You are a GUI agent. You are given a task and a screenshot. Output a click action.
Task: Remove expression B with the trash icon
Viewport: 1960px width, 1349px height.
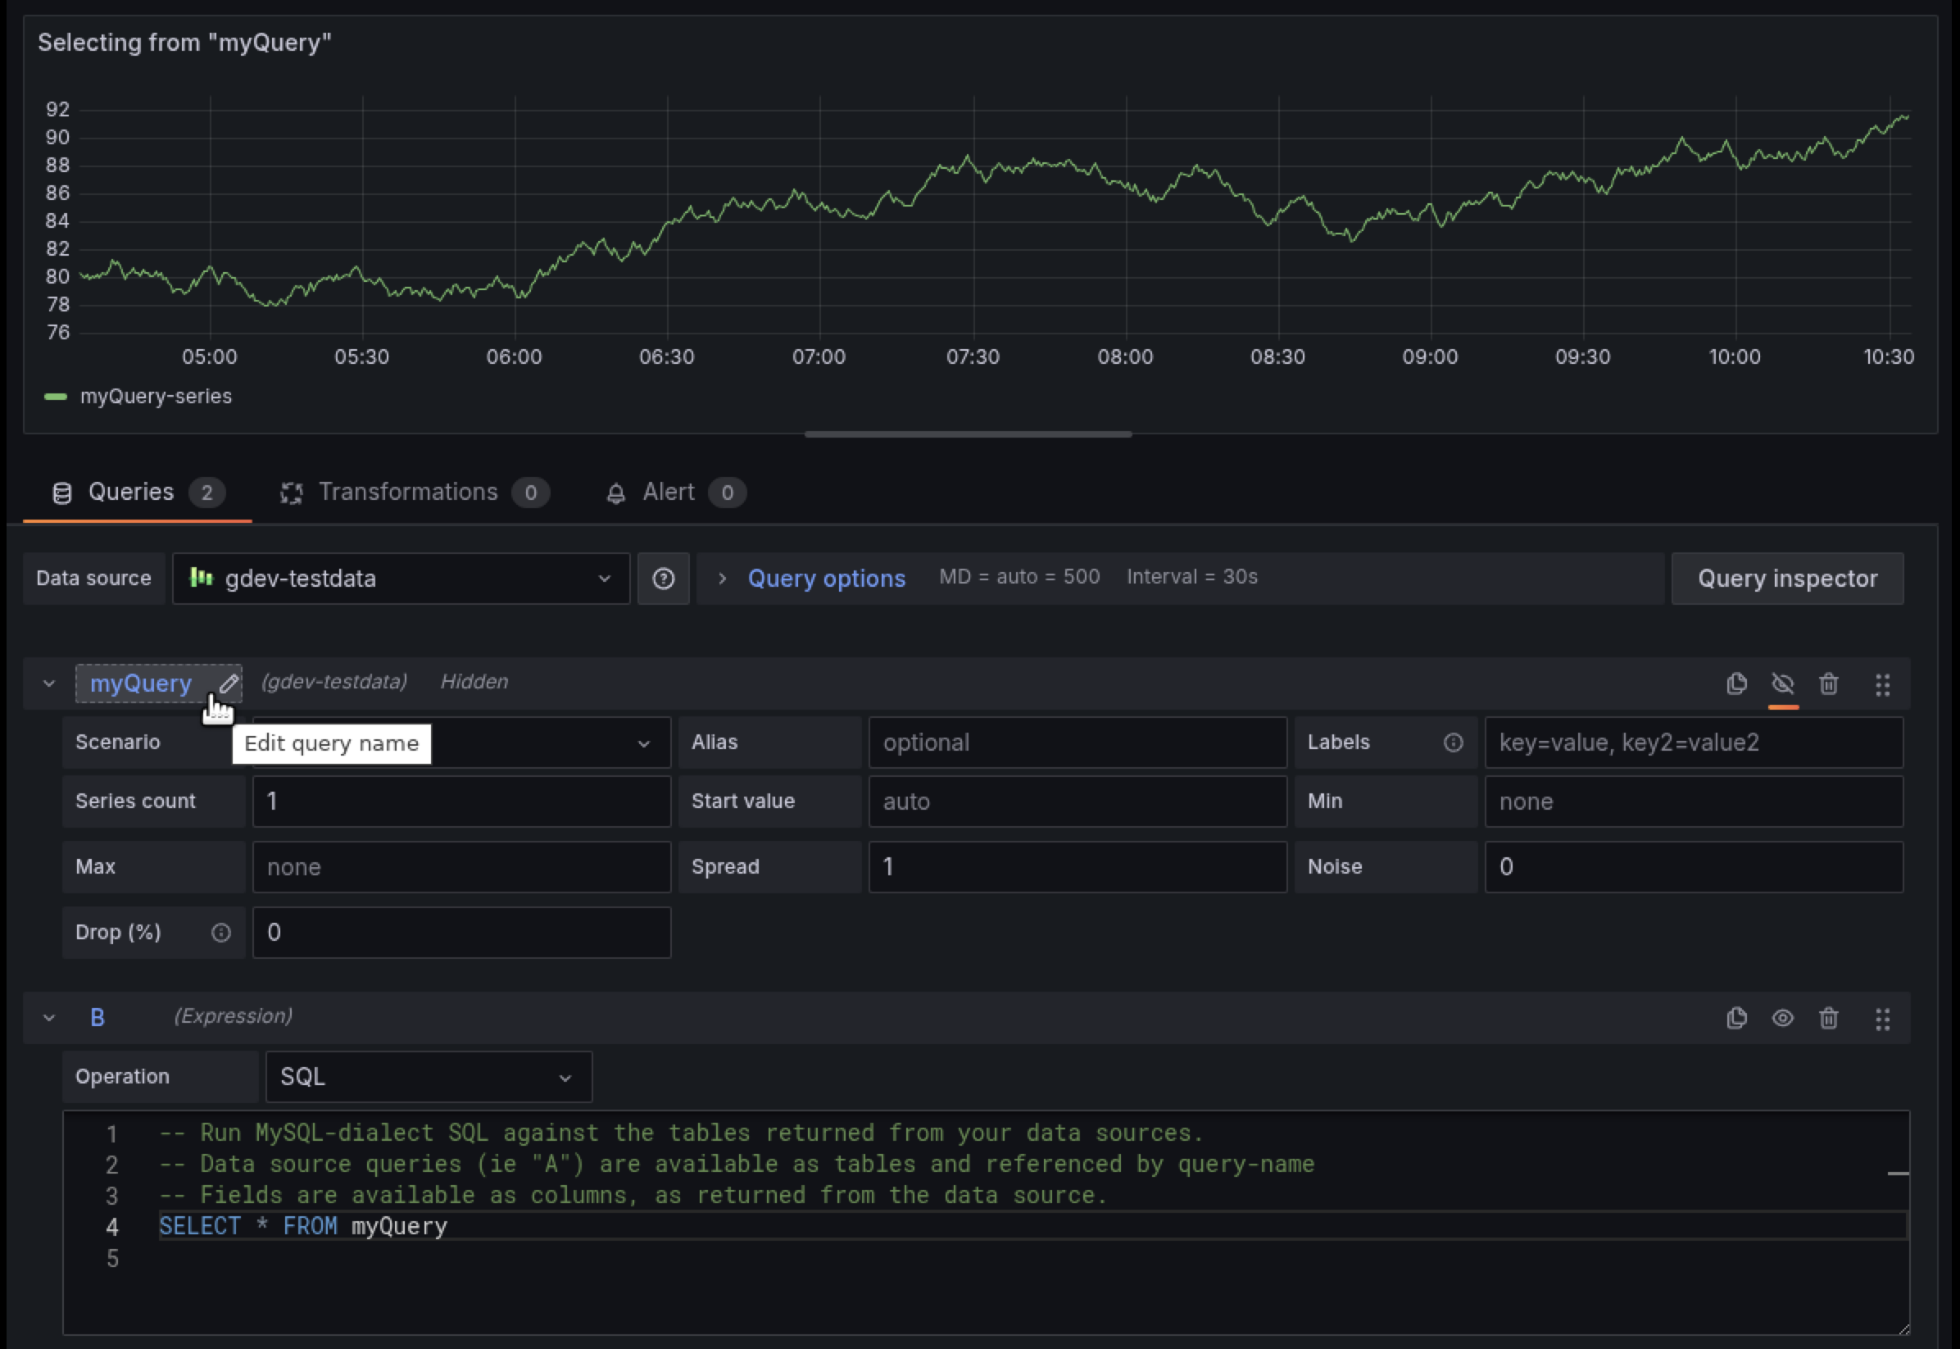1829,1018
